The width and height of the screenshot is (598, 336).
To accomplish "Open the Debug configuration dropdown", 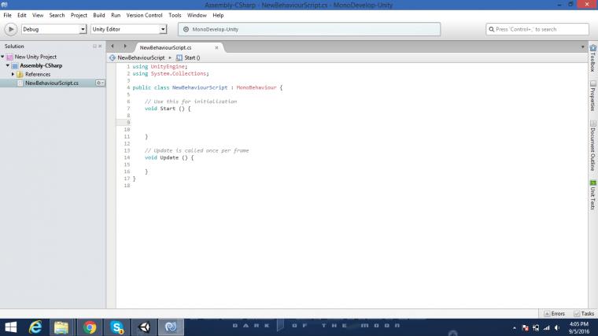I will (54, 29).
